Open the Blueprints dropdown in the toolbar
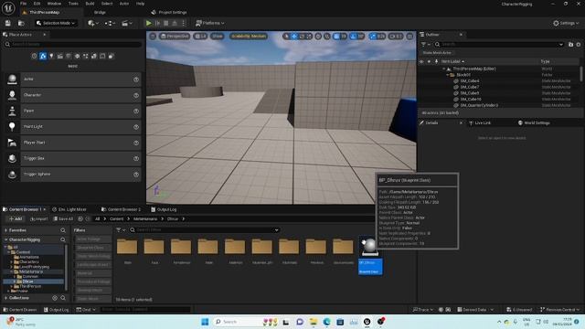 [x=110, y=23]
